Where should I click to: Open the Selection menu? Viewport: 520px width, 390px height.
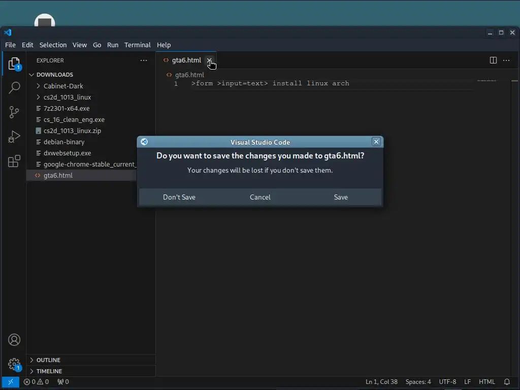pyautogui.click(x=53, y=45)
